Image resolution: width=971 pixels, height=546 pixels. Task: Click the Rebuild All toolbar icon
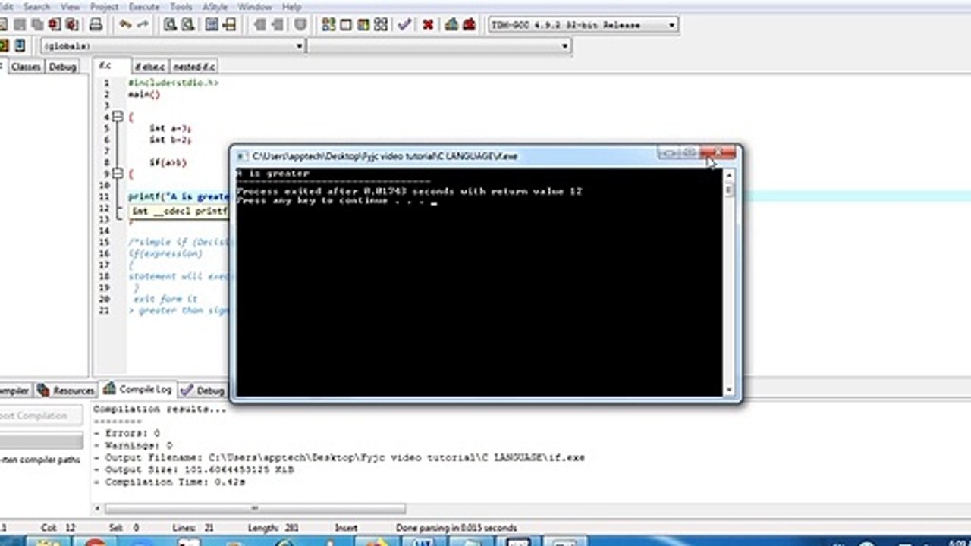(381, 25)
